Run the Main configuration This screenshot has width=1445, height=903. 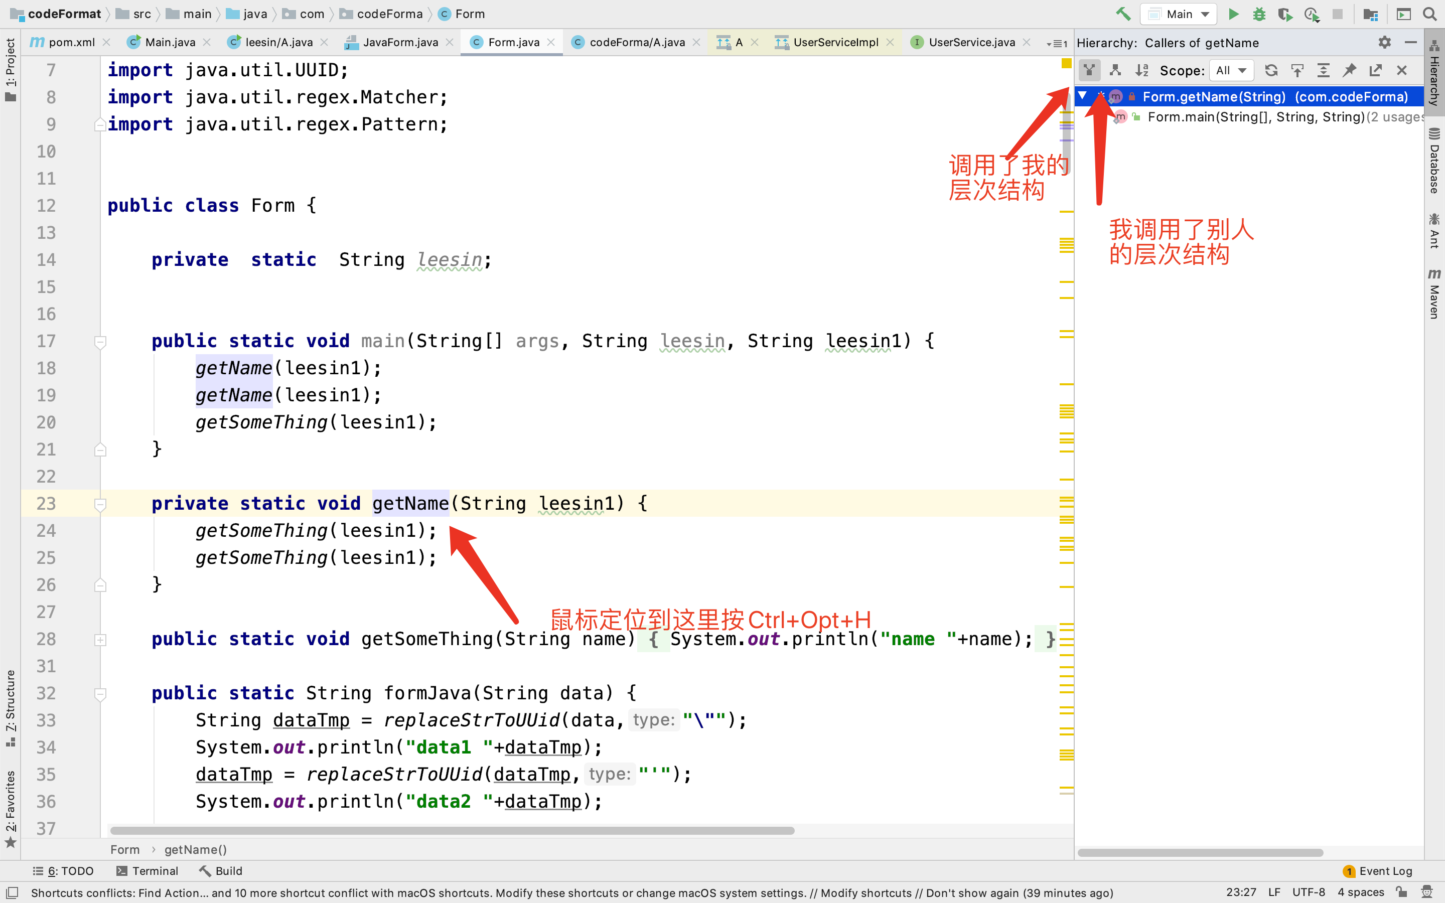pos(1233,14)
